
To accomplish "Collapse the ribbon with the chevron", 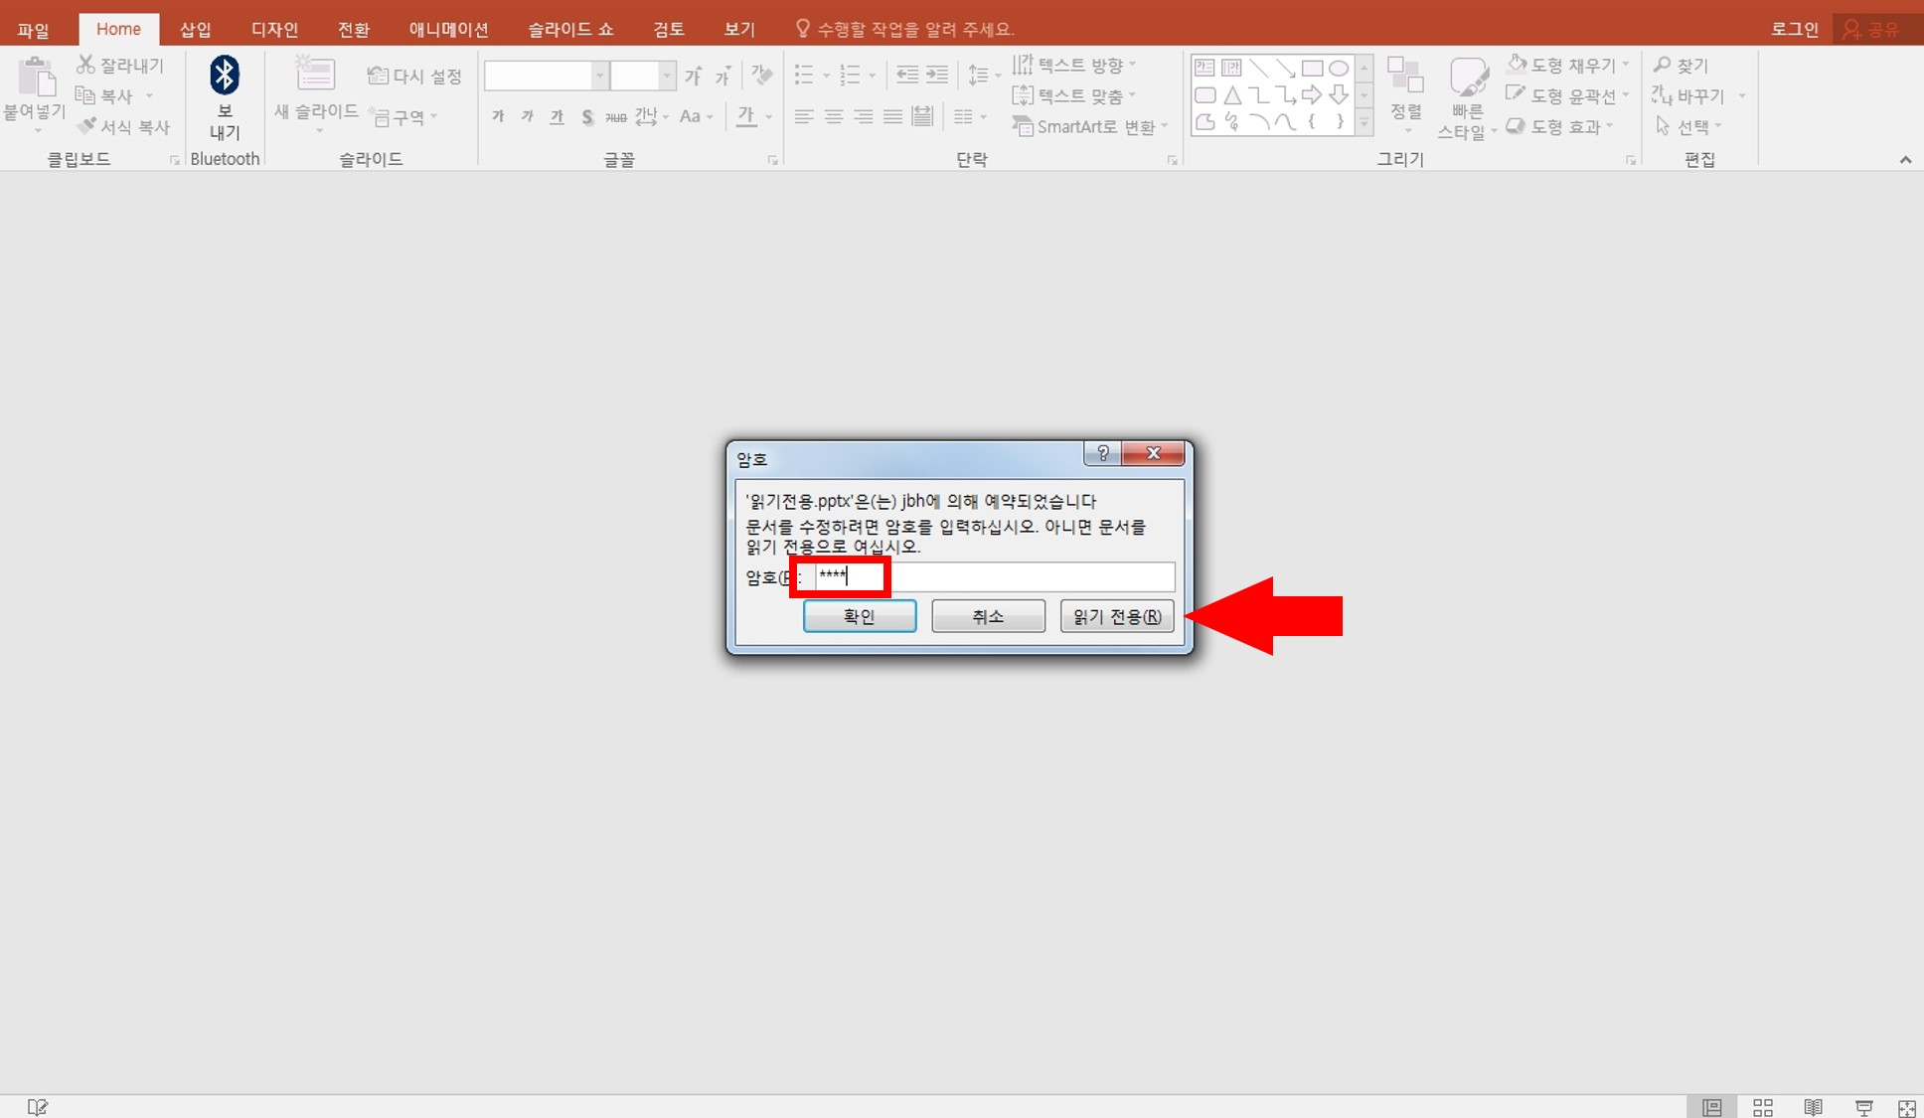I will pos(1905,159).
